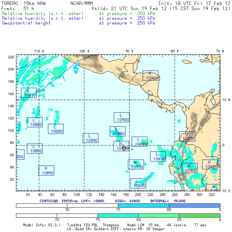Click the TORERO 15km ARW title
Viewport: 232px width, 232px height.
click(x=24, y=3)
